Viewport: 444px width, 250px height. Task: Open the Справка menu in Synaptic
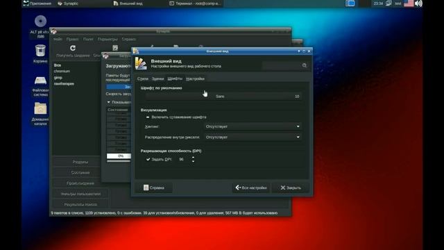[x=129, y=39]
